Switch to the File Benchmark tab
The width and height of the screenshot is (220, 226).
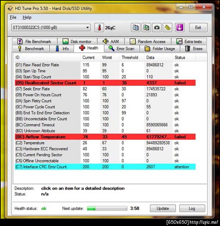click(34, 42)
